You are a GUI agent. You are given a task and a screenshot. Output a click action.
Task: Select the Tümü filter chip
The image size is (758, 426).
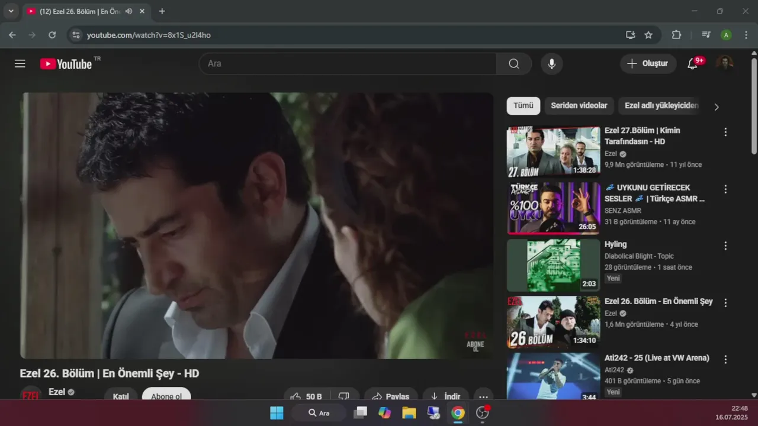coord(523,106)
